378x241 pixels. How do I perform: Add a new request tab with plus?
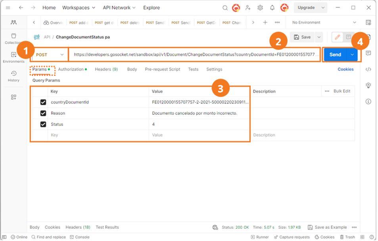(265, 23)
